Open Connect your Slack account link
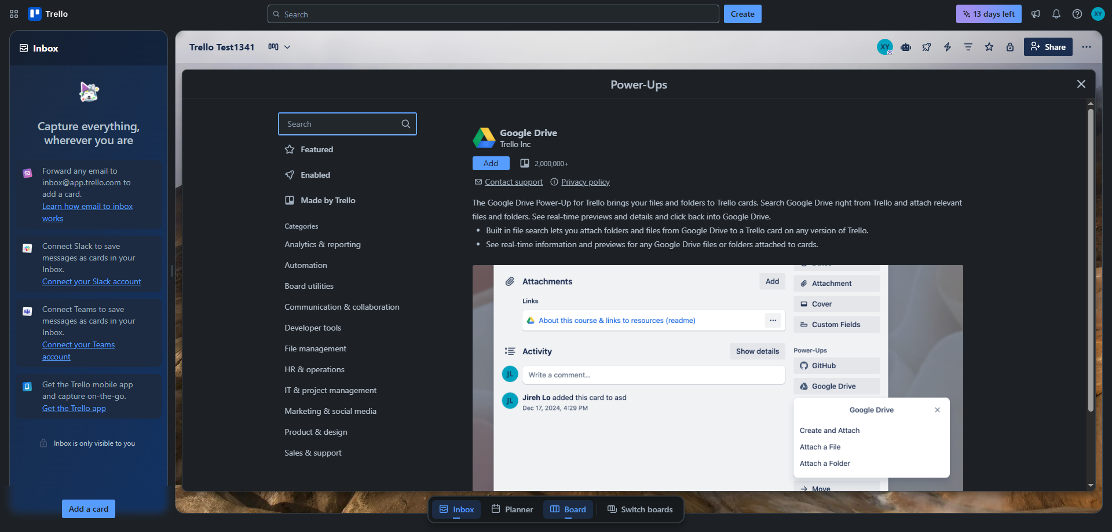Screen dimensions: 1112x532 [92, 281]
